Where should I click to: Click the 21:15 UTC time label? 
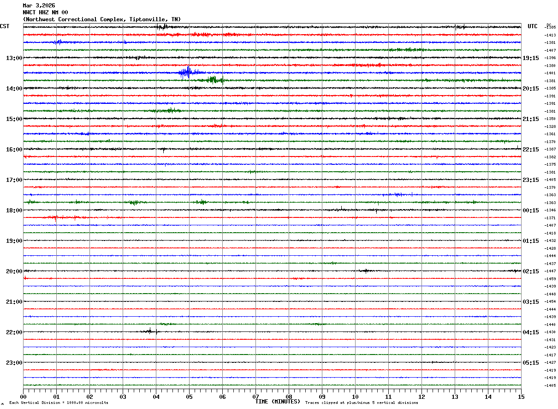tap(531, 119)
